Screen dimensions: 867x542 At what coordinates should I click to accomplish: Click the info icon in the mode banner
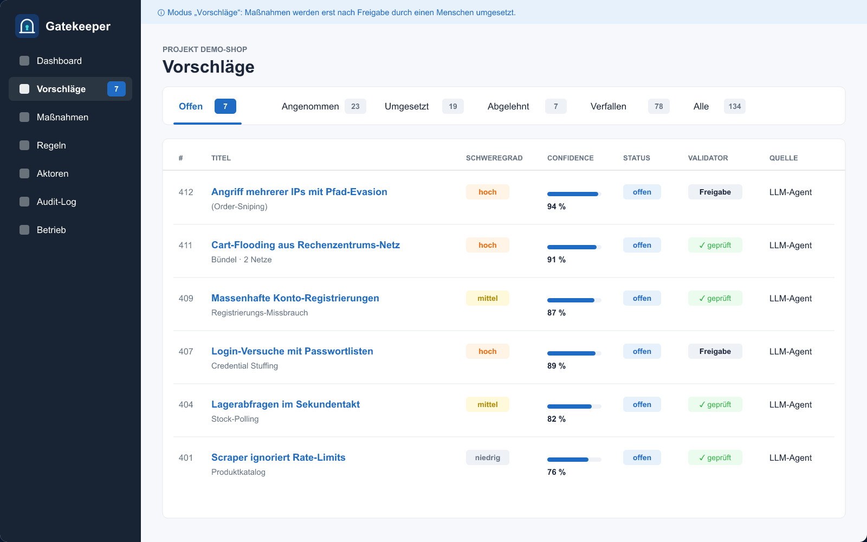[161, 12]
